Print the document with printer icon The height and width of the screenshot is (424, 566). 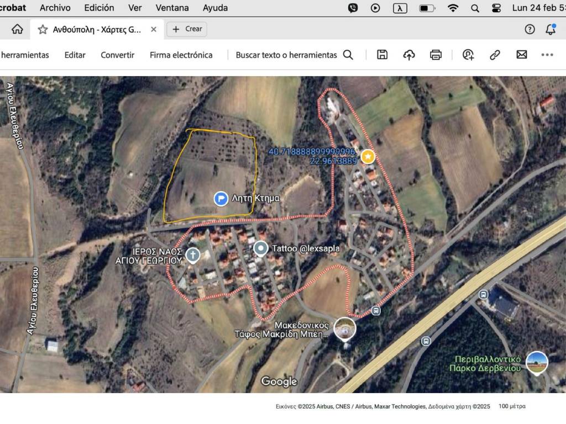pos(436,55)
